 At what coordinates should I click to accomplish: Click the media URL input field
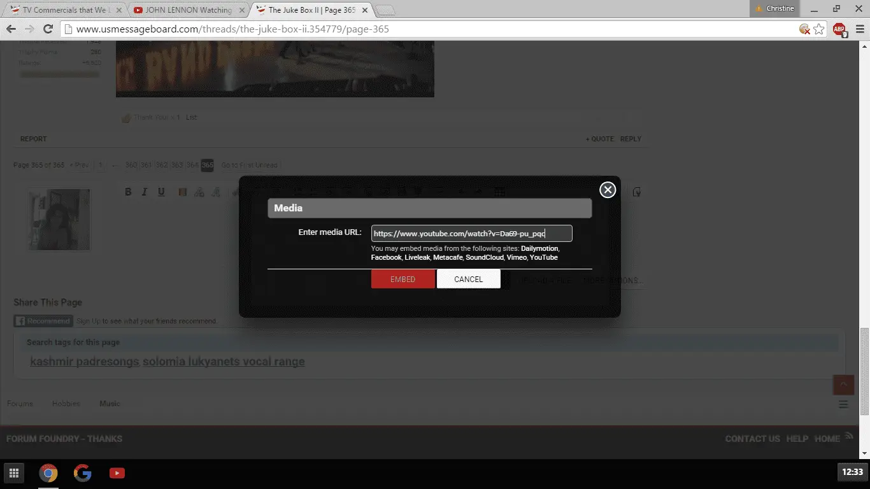(472, 234)
